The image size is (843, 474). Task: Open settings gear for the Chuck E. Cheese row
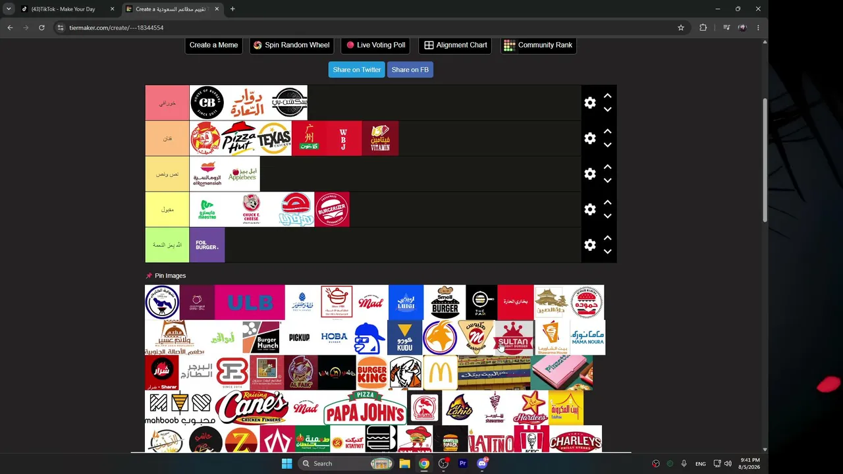590,209
